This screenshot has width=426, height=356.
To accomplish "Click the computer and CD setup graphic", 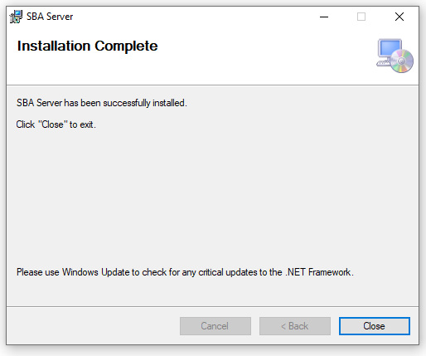I will coord(395,56).
